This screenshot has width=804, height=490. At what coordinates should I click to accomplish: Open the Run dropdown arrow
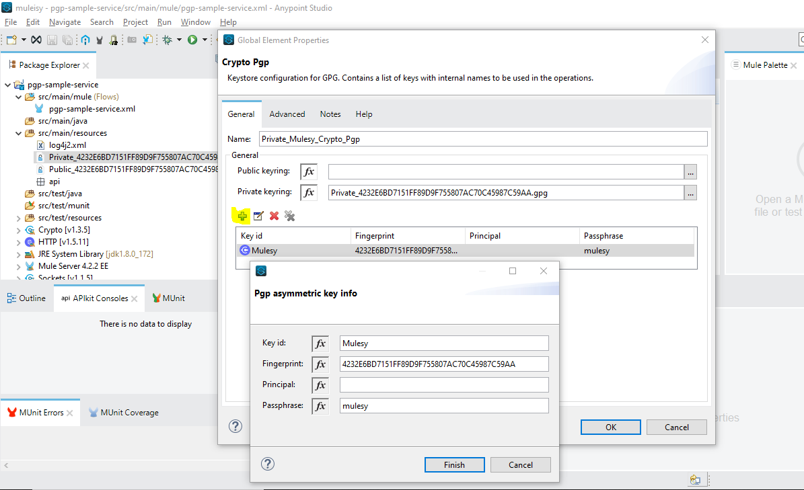pos(205,40)
